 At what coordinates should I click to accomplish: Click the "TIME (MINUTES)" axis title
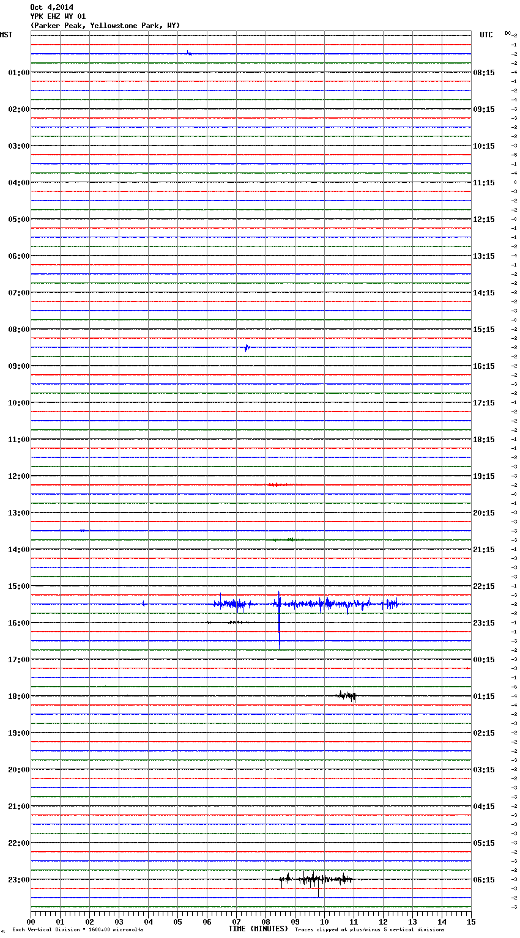click(x=258, y=929)
